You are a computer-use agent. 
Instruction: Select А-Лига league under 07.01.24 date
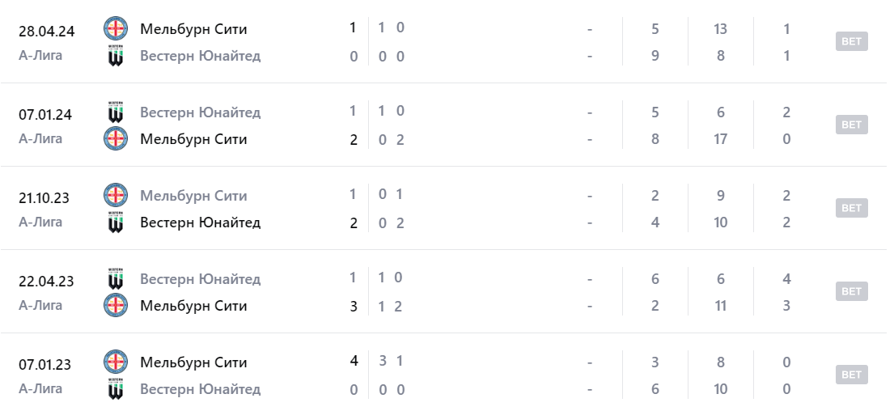40,138
